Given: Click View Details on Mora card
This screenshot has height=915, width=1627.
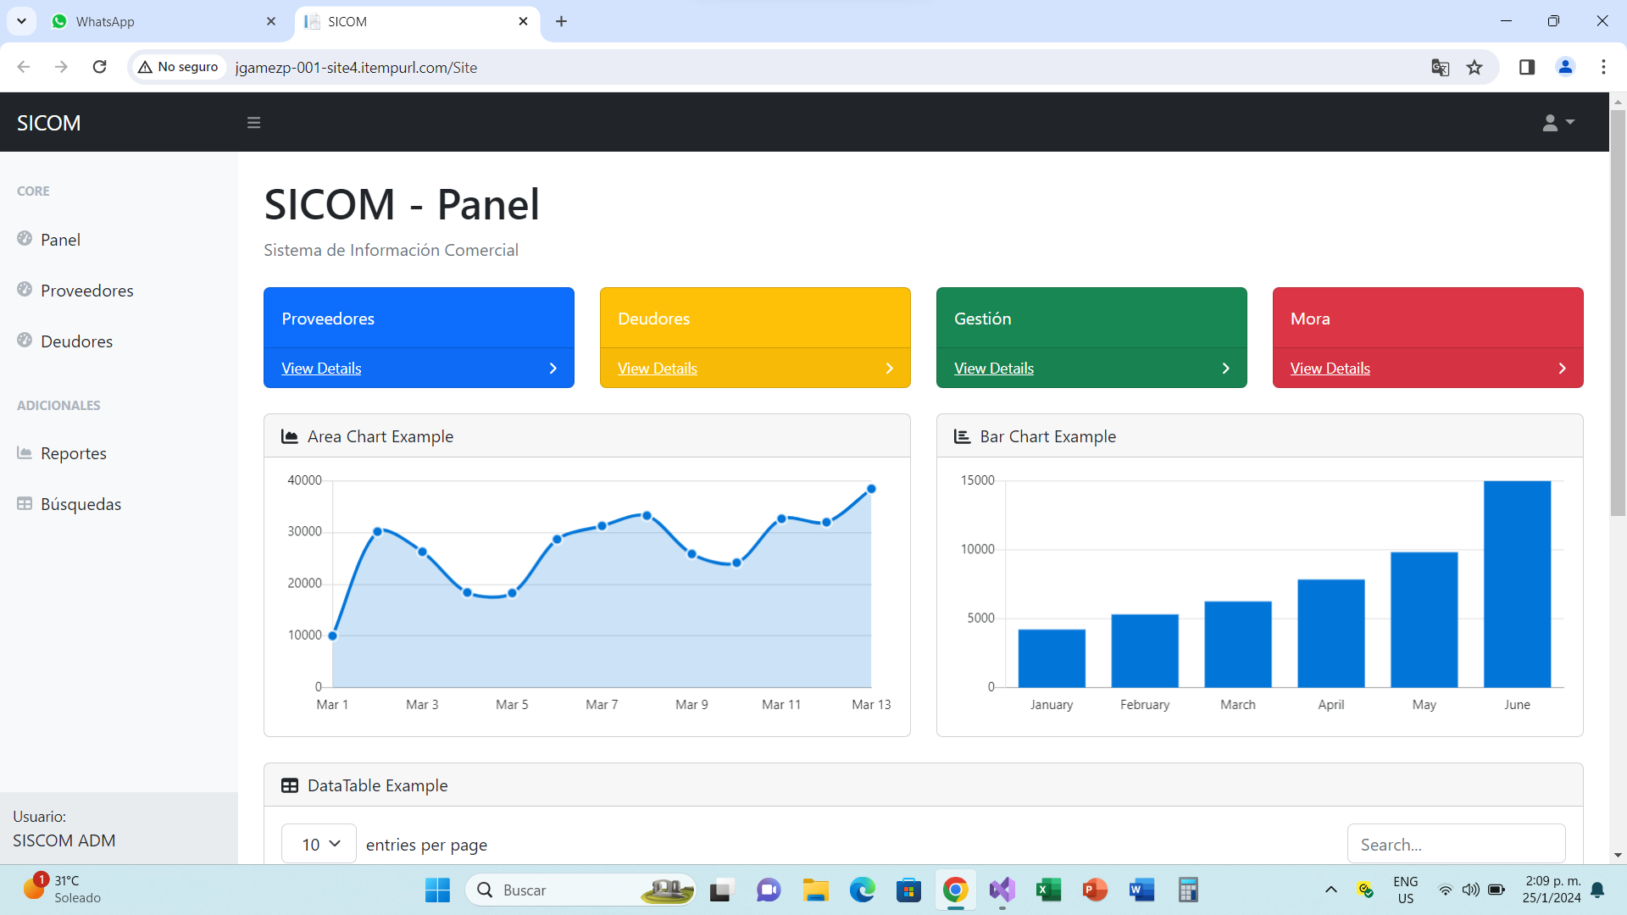Looking at the screenshot, I should (1330, 369).
